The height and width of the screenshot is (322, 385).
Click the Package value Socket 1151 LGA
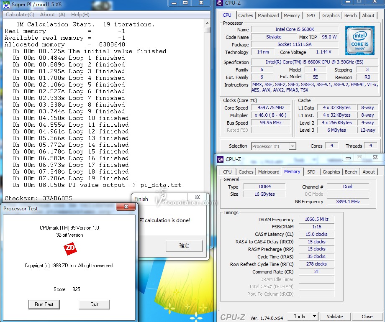(x=295, y=44)
